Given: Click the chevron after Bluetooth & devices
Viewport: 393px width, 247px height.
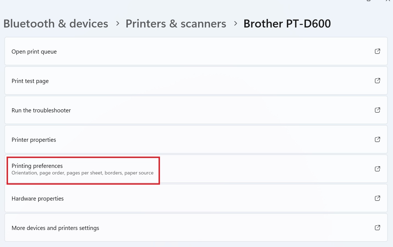Looking at the screenshot, I should 118,24.
